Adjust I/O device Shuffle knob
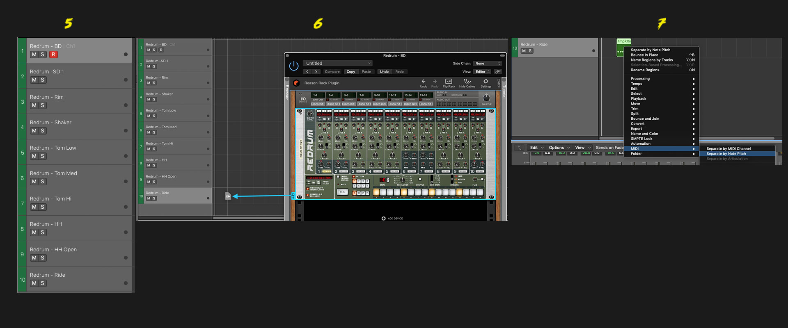Image resolution: width=788 pixels, height=328 pixels. 486,98
